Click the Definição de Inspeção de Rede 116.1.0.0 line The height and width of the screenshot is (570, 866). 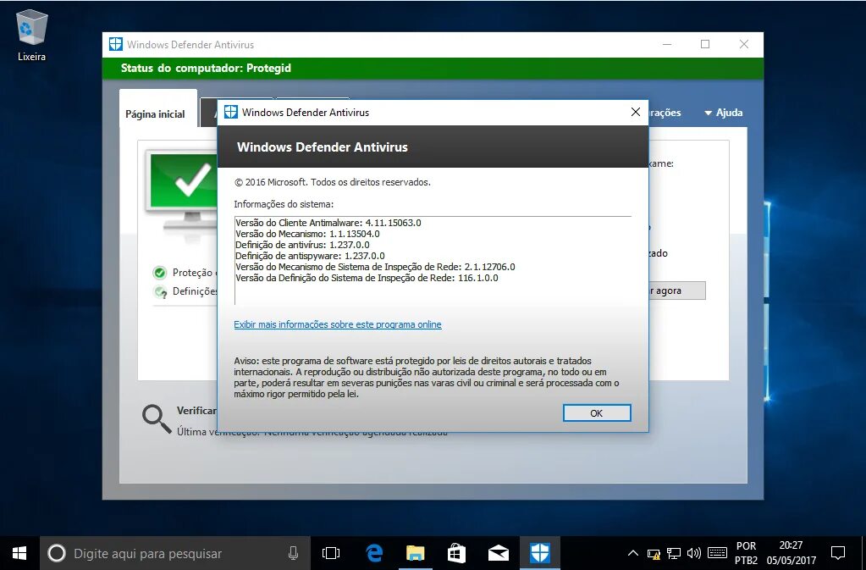pyautogui.click(x=367, y=278)
